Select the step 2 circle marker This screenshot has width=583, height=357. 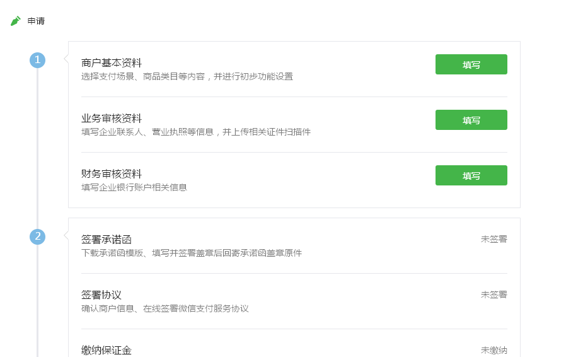38,237
